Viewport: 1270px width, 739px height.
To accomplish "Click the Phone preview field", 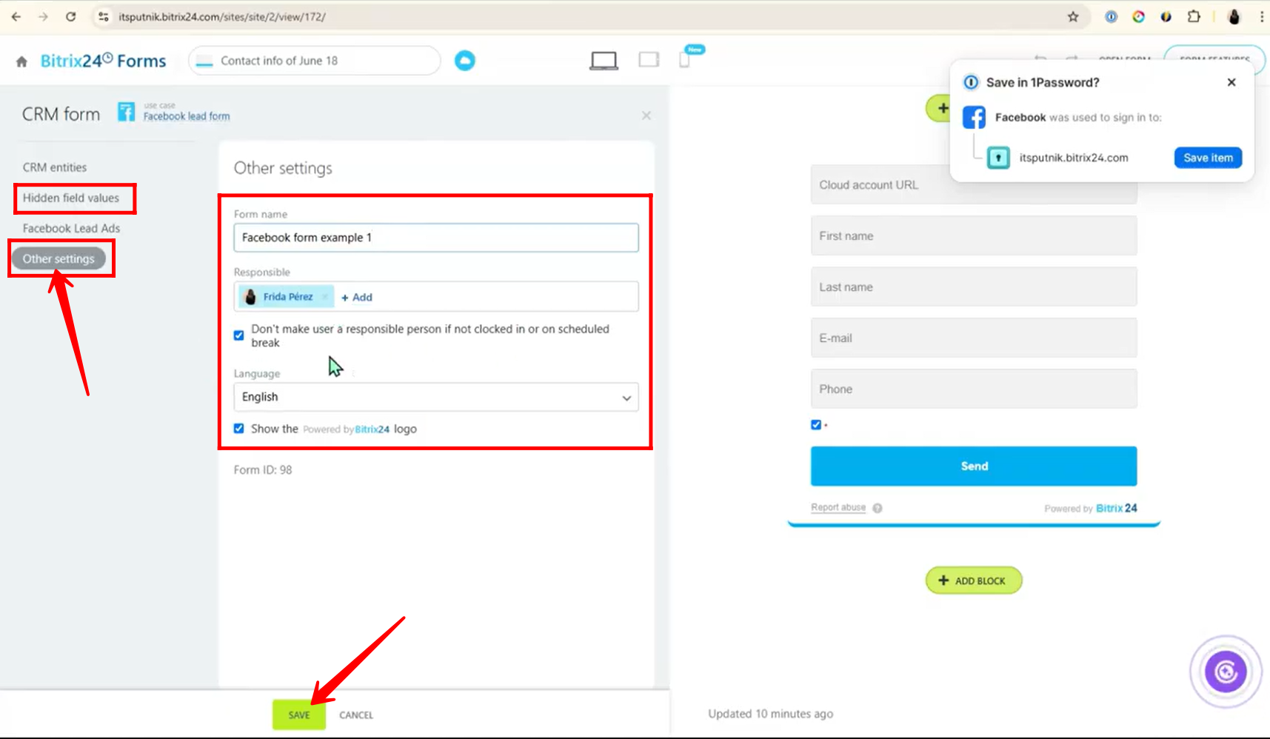I will coord(974,389).
